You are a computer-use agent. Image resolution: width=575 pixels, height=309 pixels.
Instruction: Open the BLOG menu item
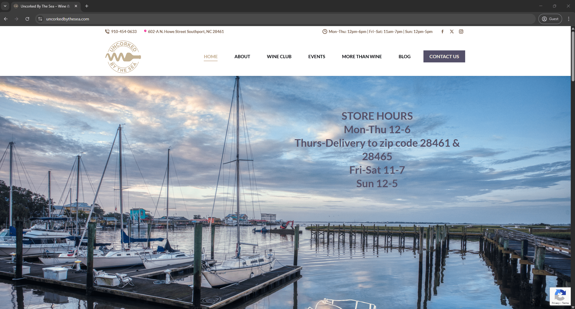[405, 56]
